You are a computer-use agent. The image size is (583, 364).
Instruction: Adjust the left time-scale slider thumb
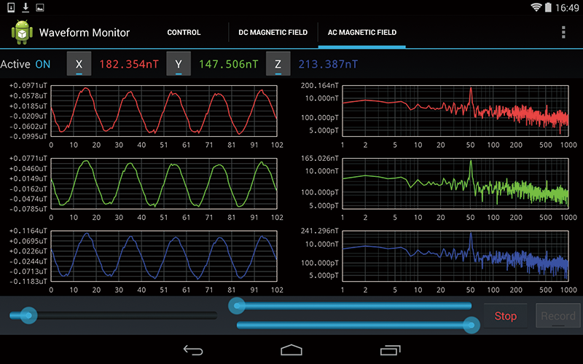coord(28,316)
